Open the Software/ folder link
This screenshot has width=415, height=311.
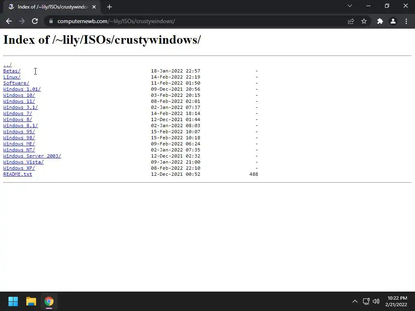coord(16,83)
